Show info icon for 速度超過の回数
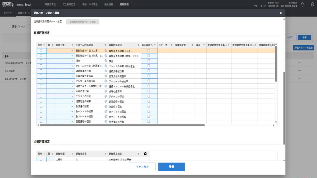The height and width of the screenshot is (178, 317). pyautogui.click(x=105, y=101)
